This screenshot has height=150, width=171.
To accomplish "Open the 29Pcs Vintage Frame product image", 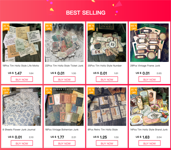I will point(149,43).
